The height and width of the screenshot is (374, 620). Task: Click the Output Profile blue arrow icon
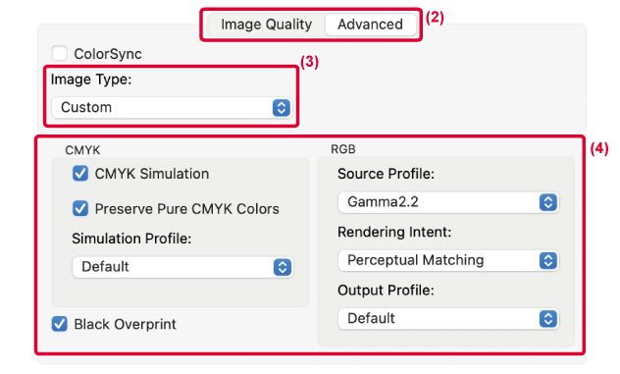tap(548, 319)
